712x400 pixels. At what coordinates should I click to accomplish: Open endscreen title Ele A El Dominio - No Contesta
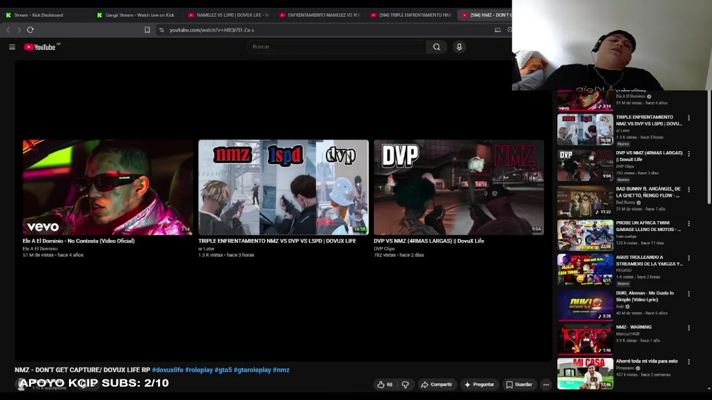click(78, 241)
